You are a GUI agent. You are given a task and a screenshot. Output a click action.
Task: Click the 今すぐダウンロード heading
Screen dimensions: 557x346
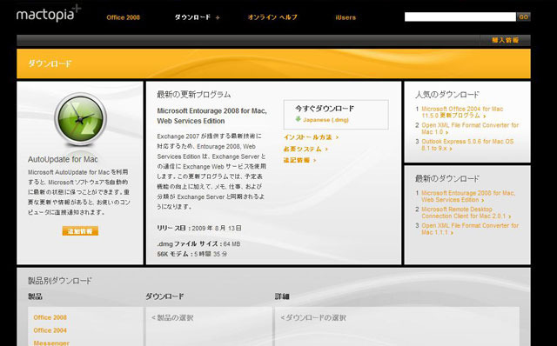[x=325, y=109]
